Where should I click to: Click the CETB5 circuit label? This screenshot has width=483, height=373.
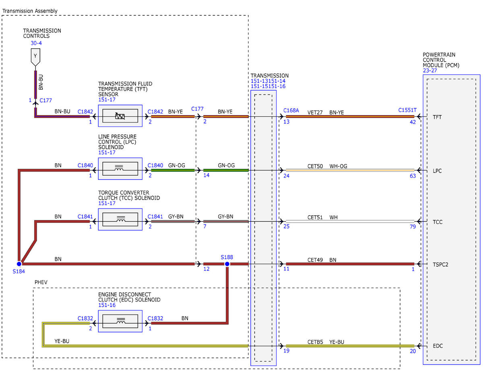(x=315, y=342)
